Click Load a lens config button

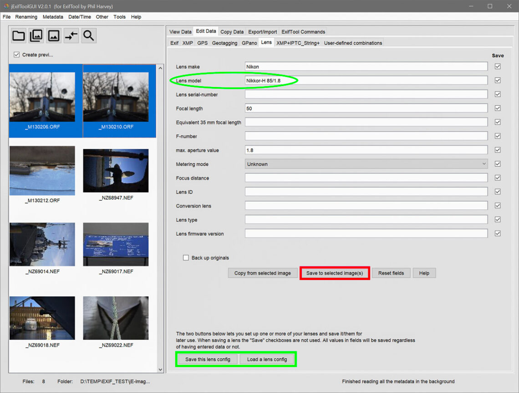(267, 359)
